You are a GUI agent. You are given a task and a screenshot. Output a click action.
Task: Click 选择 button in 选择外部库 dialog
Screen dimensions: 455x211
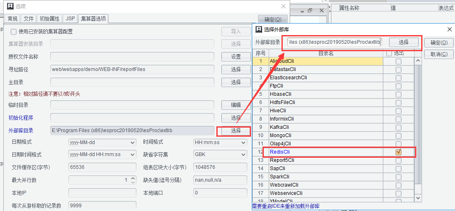[x=403, y=42]
